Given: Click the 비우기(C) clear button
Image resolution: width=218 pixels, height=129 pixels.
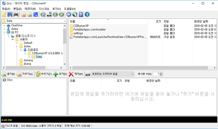Looking at the screenshot, I should click(43, 74).
